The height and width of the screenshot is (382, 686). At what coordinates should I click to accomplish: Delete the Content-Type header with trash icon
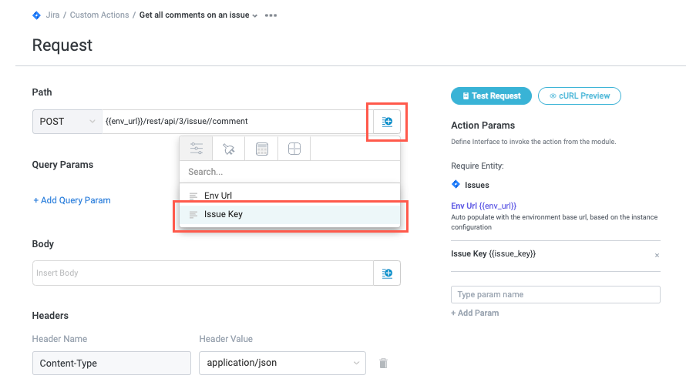(383, 363)
